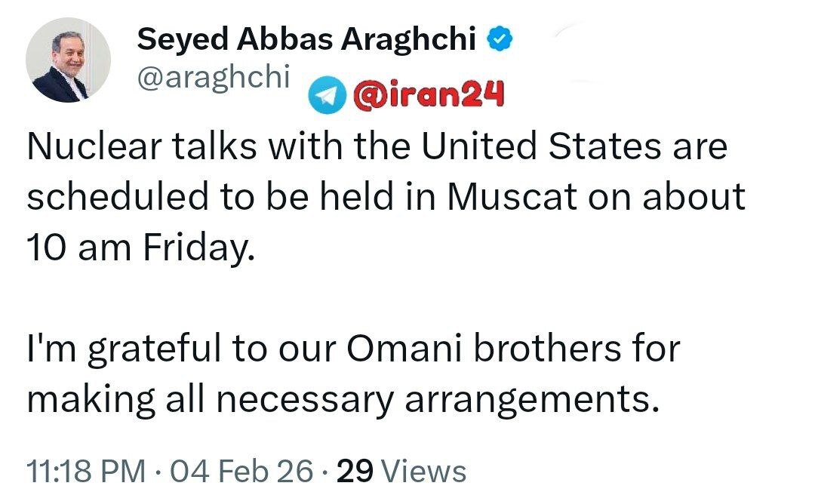Screen dimensions: 815x492
Task: Click the 11:18 PM timestamp
Action: (x=86, y=472)
